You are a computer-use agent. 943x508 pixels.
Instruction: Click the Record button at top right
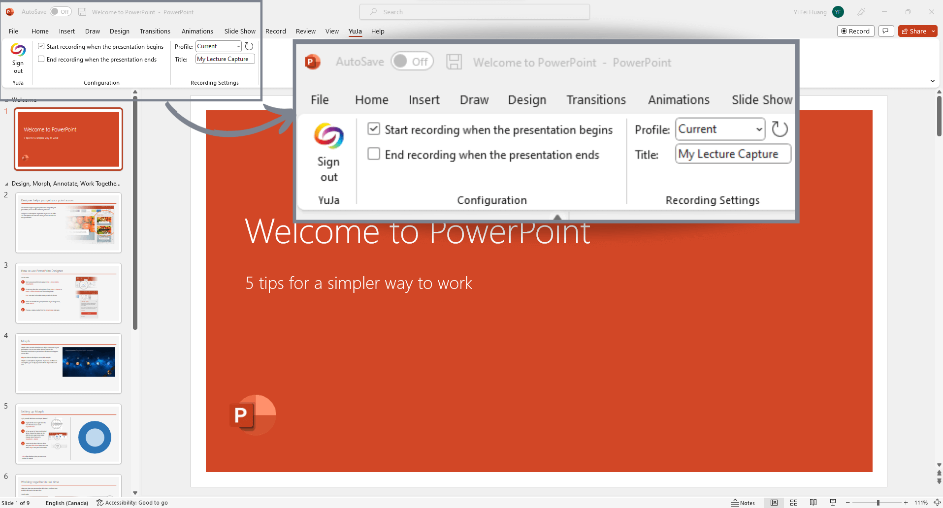(x=856, y=31)
